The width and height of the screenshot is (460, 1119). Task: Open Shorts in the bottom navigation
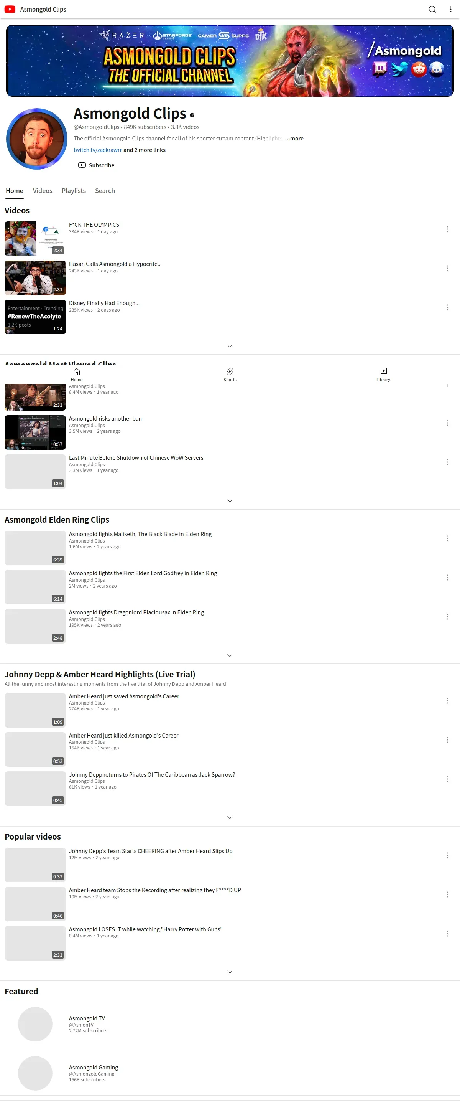(x=230, y=375)
